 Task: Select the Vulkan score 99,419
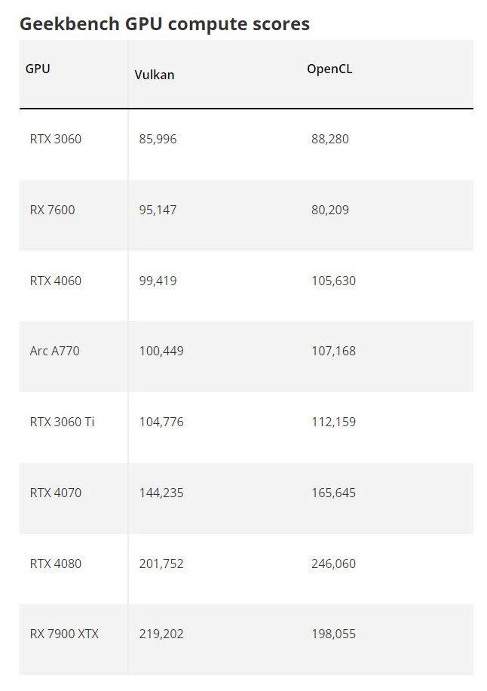(x=158, y=281)
